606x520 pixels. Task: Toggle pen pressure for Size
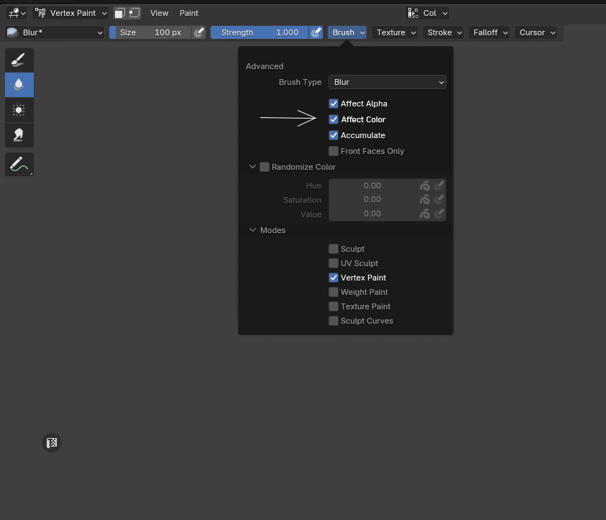[x=198, y=32]
